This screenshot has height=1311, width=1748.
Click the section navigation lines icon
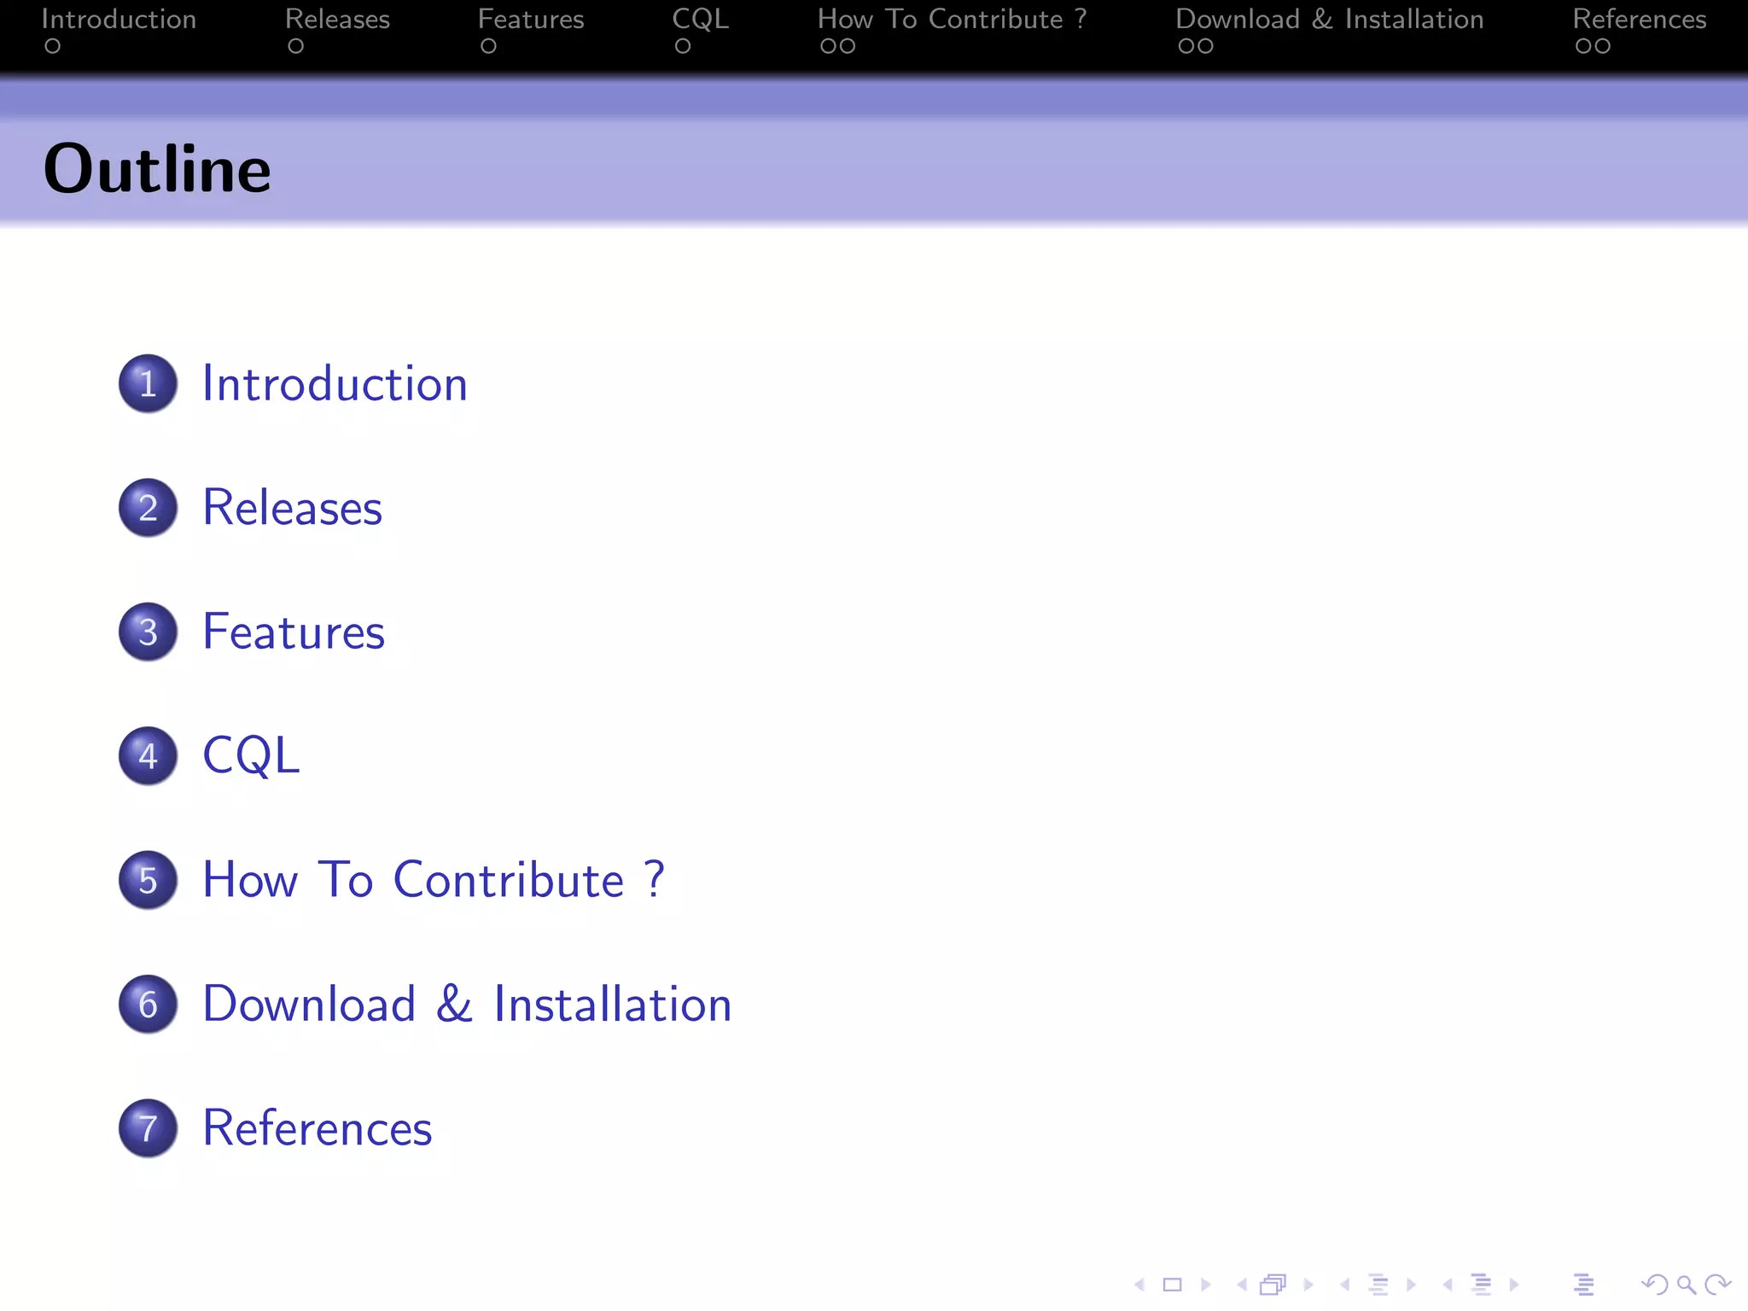tap(1482, 1285)
